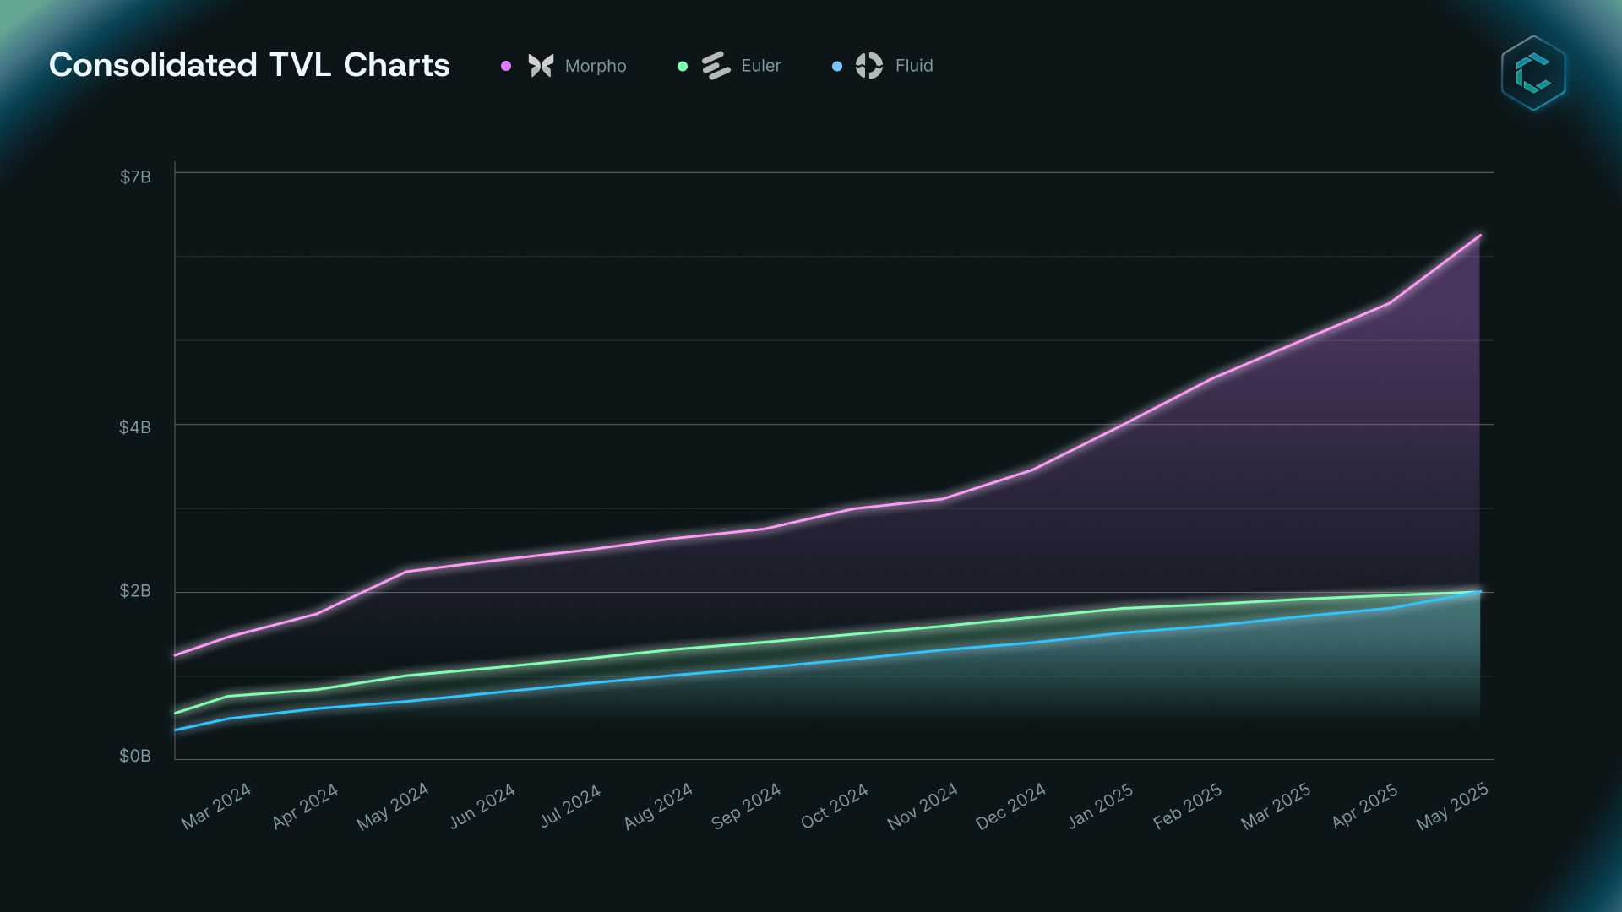
Task: Click the $0B y-axis label
Action: pos(135,756)
